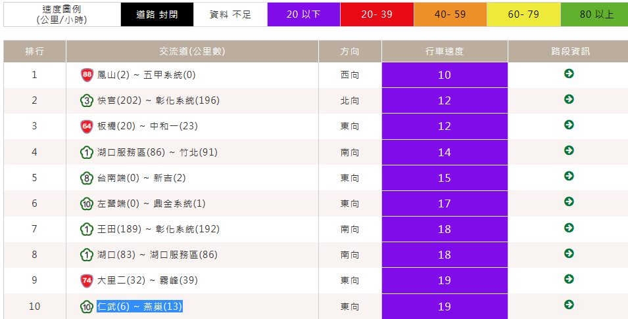This screenshot has width=628, height=319.
Task: Click the green 80 以上 legend swatch
Action: [x=594, y=14]
